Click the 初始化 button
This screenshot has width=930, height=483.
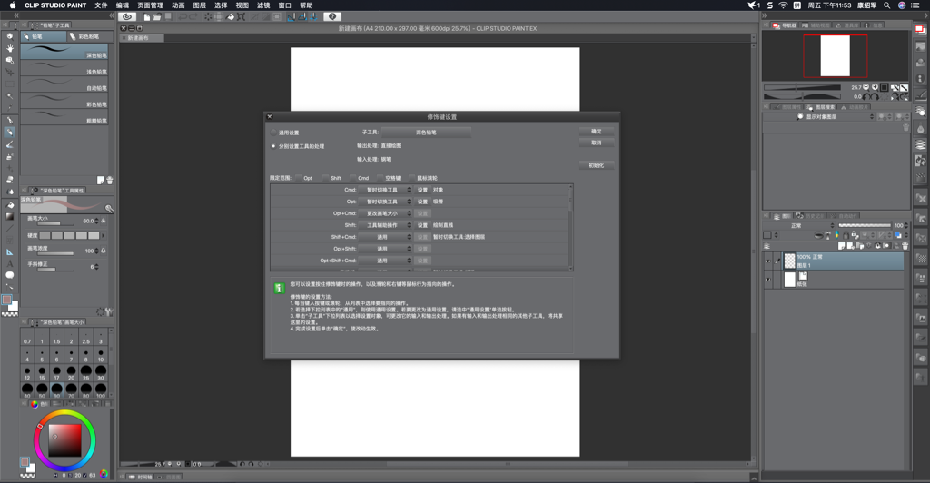click(x=596, y=165)
